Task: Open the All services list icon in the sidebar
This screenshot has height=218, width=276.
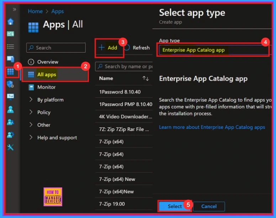Action: pyautogui.click(x=11, y=47)
